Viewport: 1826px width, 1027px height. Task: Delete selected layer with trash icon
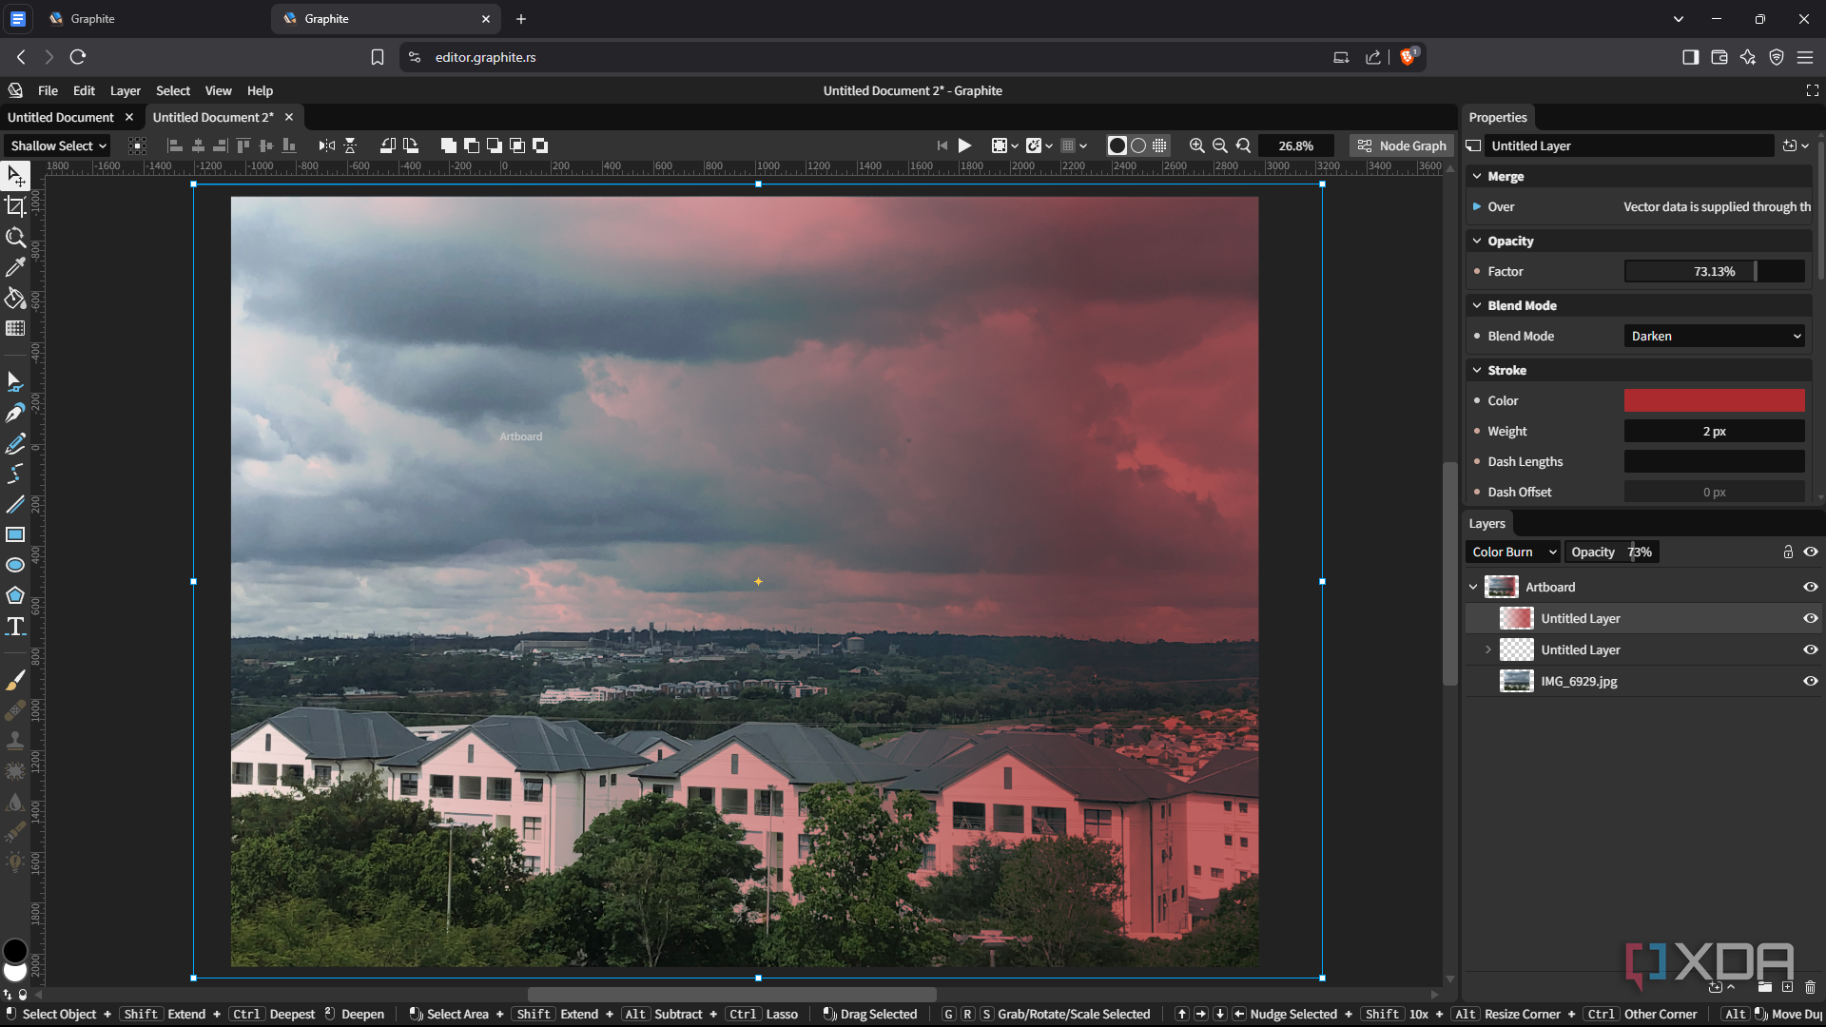point(1810,987)
